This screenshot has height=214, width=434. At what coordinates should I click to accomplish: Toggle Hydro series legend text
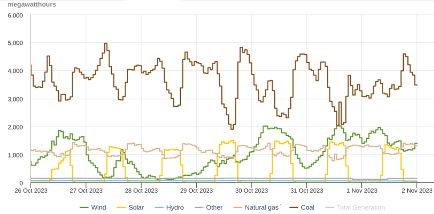click(174, 207)
